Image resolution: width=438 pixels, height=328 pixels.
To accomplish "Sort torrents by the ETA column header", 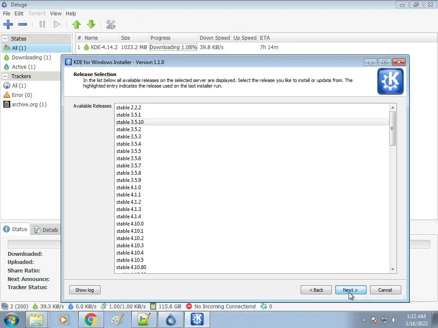I will (x=265, y=38).
